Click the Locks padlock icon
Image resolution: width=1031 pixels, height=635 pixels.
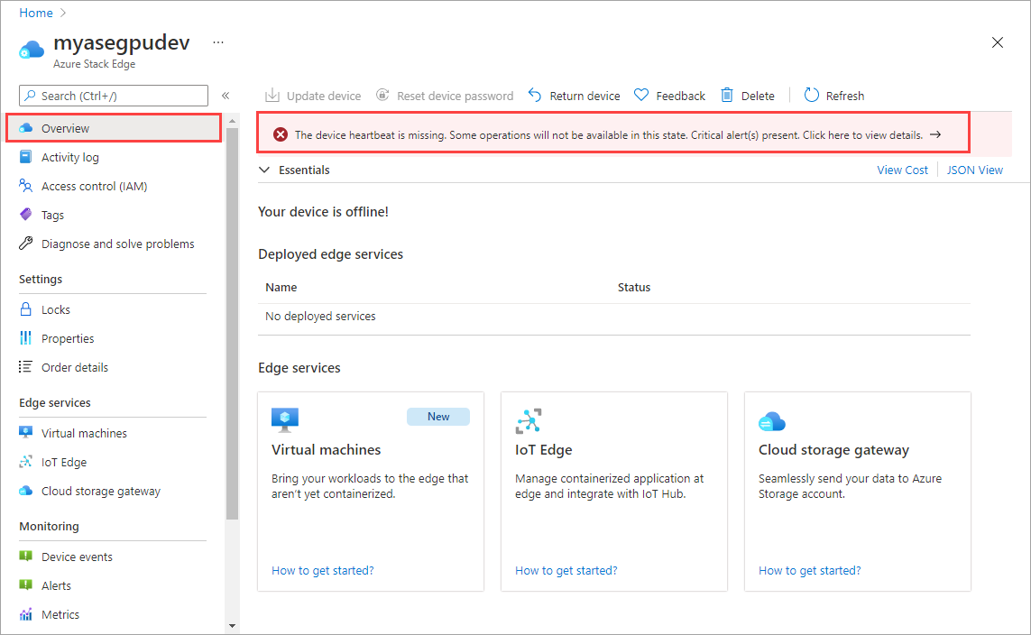click(25, 309)
